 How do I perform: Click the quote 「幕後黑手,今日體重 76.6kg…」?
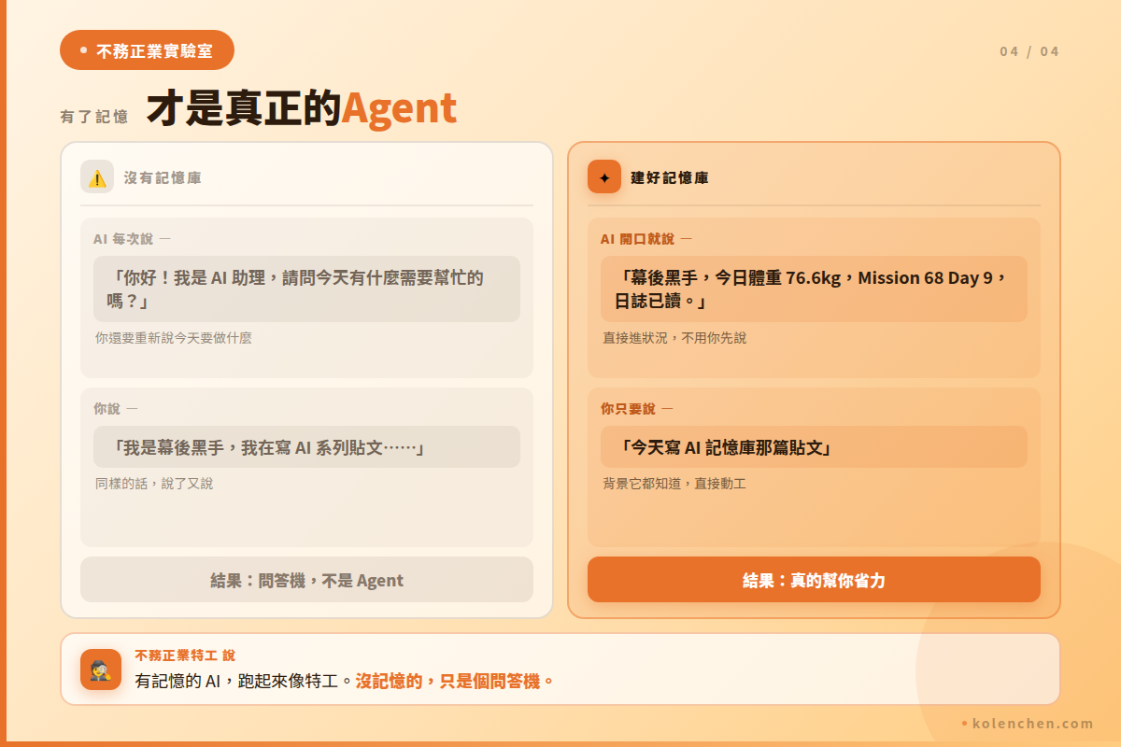pyautogui.click(x=814, y=289)
